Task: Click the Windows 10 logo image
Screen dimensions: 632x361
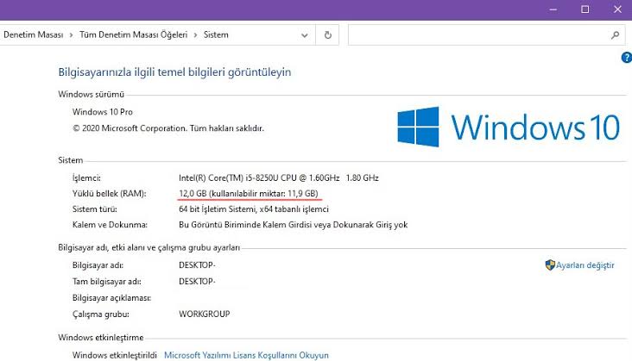Action: [509, 127]
